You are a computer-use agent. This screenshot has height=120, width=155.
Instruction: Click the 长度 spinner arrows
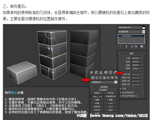142,58
